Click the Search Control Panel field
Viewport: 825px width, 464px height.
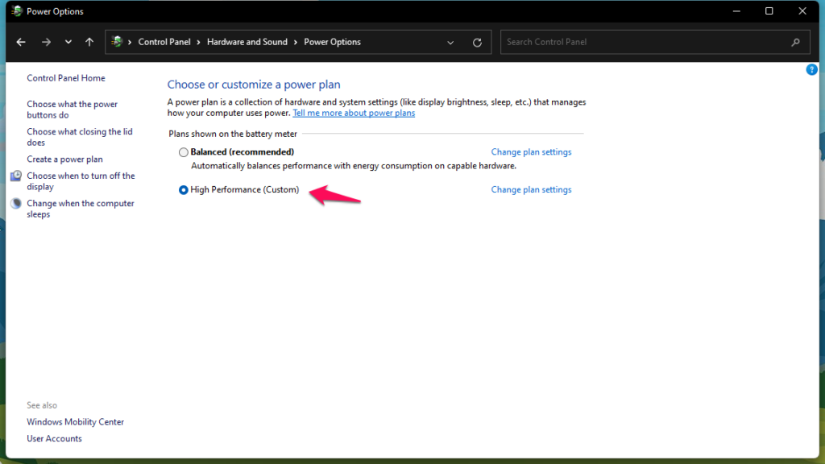[x=655, y=42]
